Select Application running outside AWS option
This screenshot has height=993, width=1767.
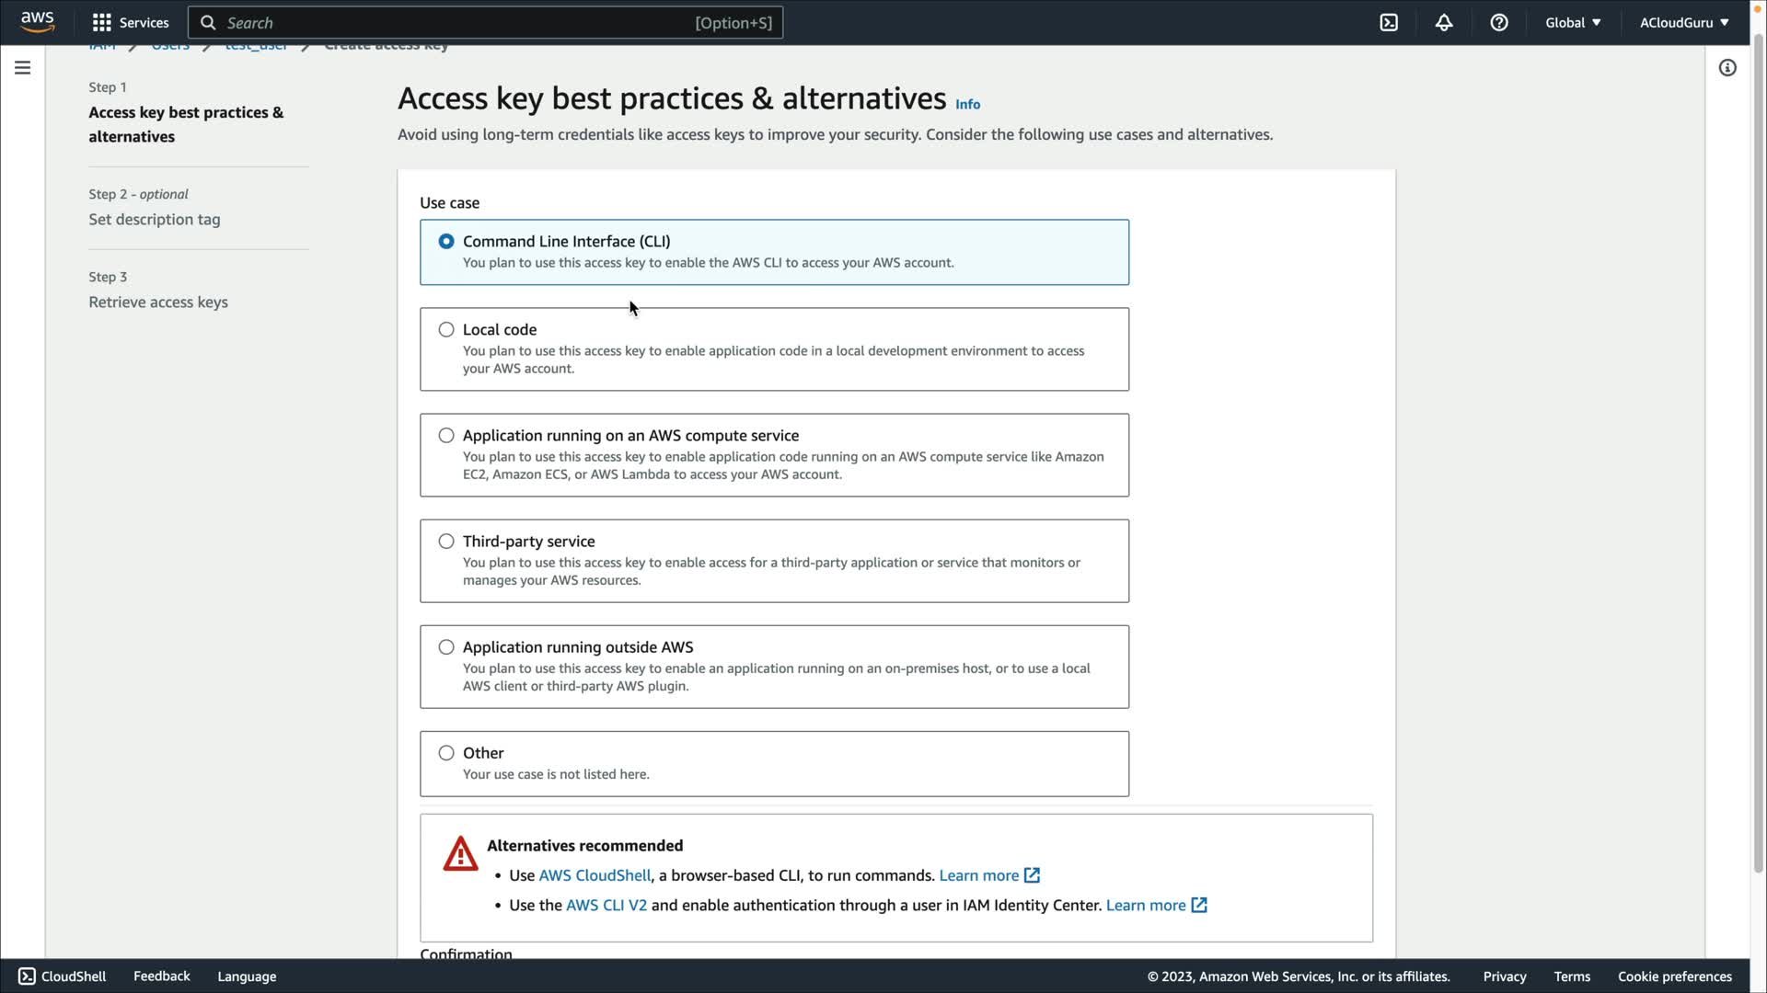(x=446, y=647)
